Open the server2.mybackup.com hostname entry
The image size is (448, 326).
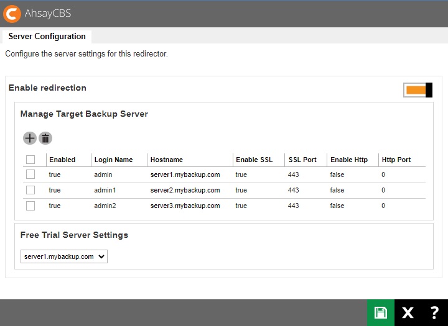185,190
